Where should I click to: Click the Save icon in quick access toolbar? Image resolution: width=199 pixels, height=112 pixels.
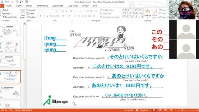click(x=2, y=2)
